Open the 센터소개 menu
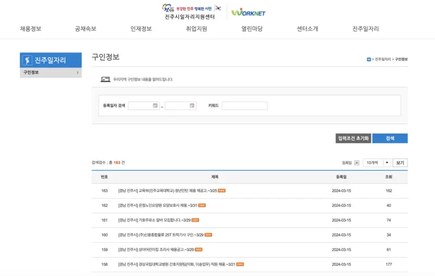This screenshot has height=276, width=435. click(x=307, y=29)
